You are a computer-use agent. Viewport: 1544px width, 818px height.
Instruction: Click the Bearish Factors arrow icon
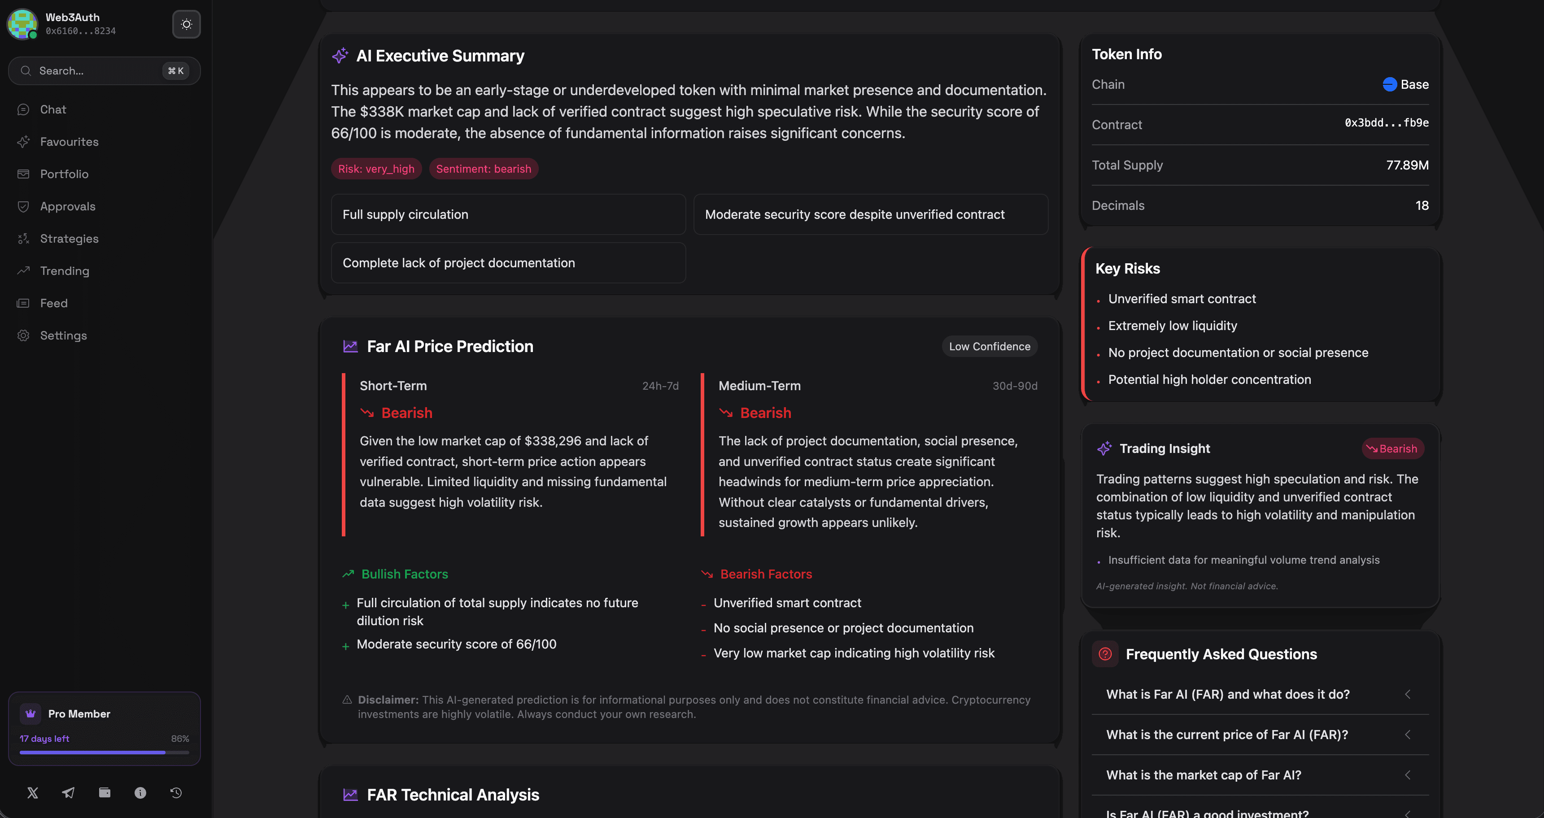pos(707,574)
